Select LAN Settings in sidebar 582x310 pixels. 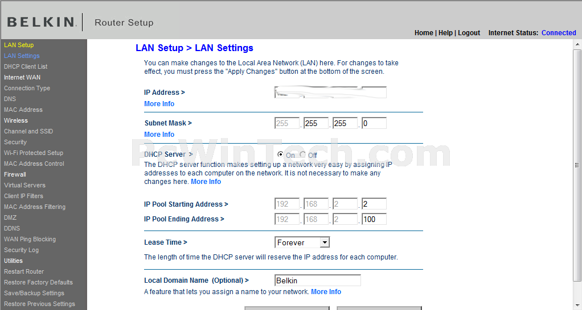(x=22, y=56)
